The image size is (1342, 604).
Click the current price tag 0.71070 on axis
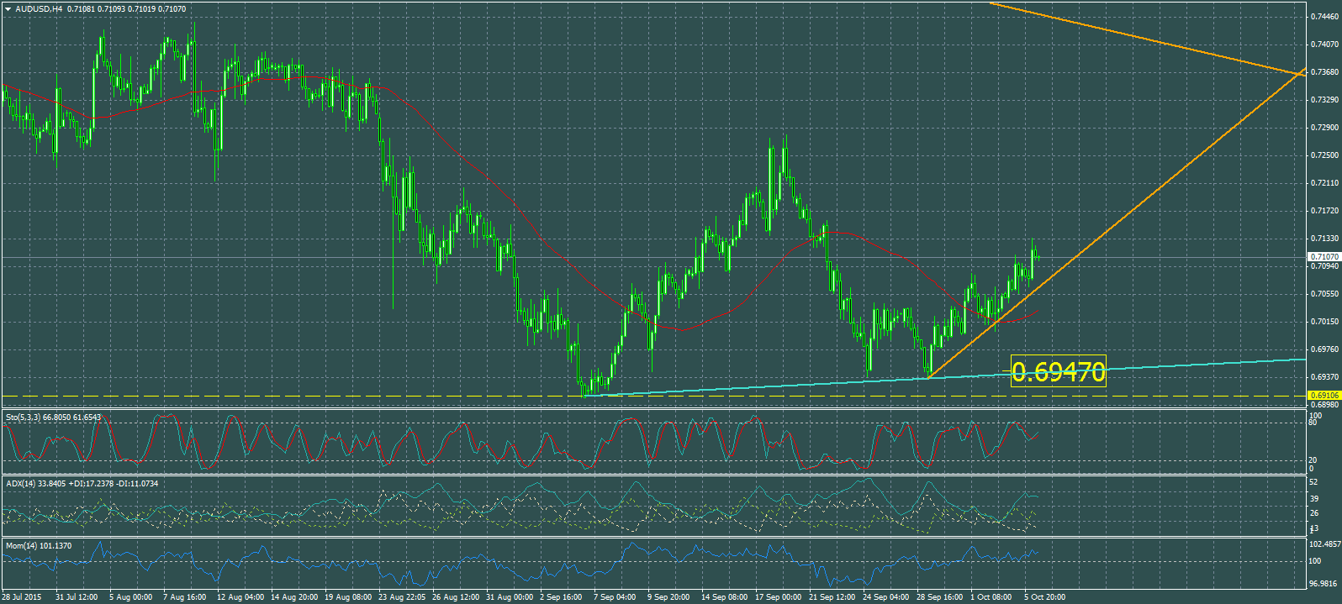point(1324,256)
